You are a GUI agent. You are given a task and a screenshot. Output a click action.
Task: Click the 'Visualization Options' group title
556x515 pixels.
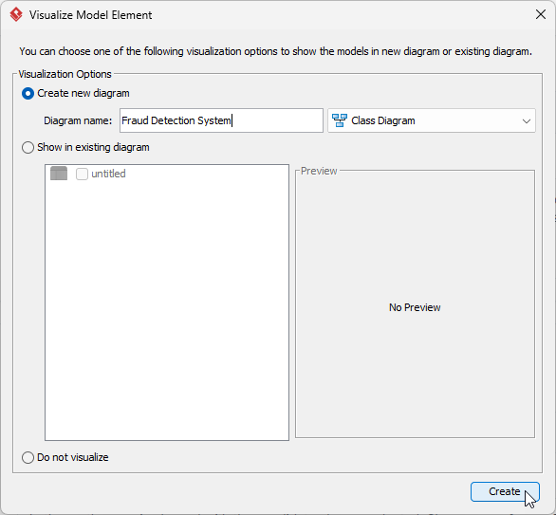[x=65, y=74]
